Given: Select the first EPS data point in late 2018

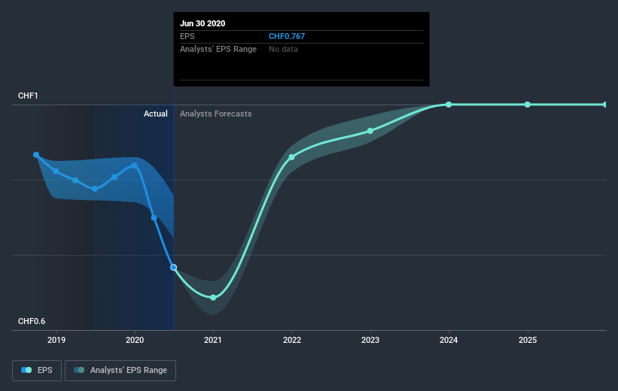Looking at the screenshot, I should [x=36, y=155].
